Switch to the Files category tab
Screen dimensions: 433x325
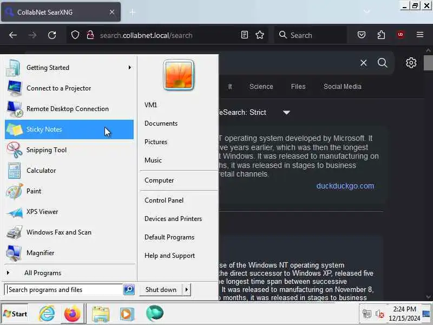coord(298,87)
